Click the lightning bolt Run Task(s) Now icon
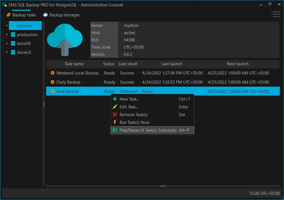The height and width of the screenshot is (200, 284). coord(115,122)
